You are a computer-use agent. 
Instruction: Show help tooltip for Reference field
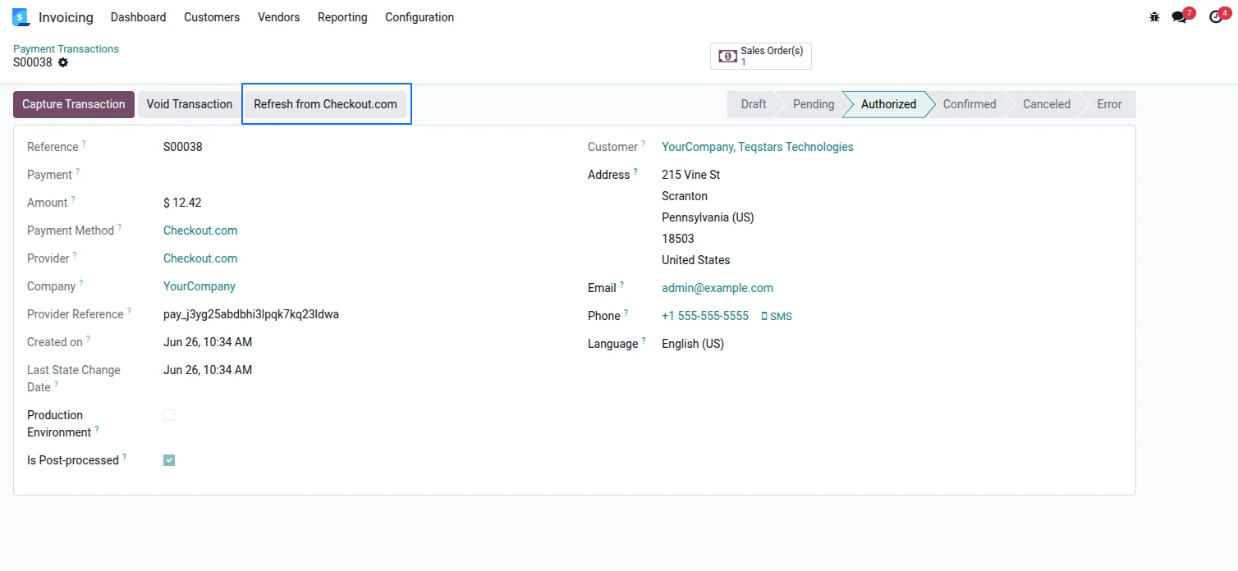click(x=84, y=144)
